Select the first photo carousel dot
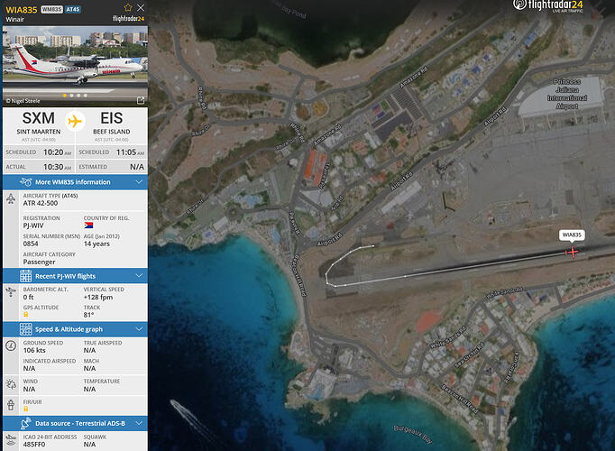This screenshot has height=451, width=615. coord(65,96)
